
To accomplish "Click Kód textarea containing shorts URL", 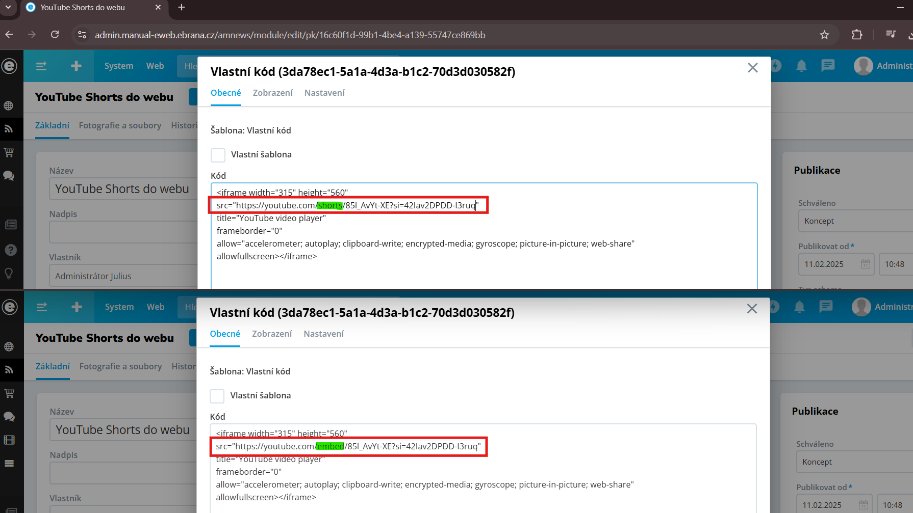I will click(484, 235).
